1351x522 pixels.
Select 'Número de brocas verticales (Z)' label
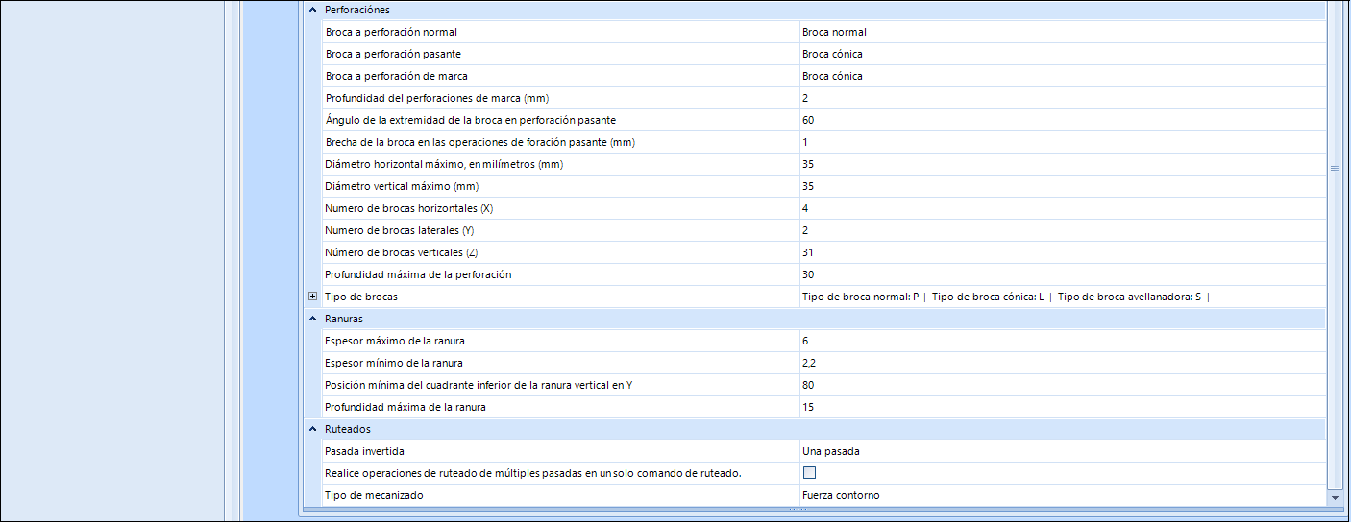tap(402, 252)
